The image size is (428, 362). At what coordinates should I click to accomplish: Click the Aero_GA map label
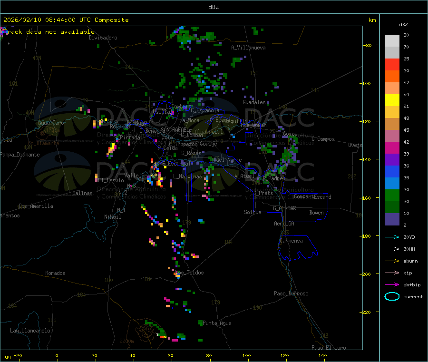[284, 224]
